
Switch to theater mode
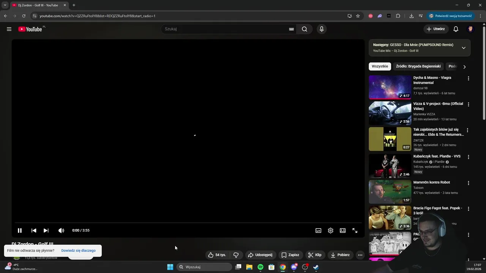[343, 231]
